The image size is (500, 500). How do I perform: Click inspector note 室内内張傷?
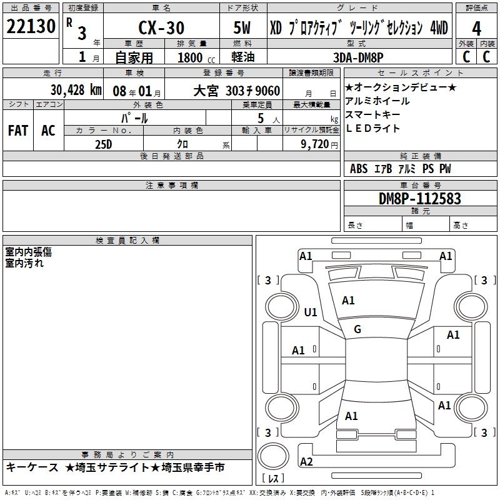[x=28, y=252]
